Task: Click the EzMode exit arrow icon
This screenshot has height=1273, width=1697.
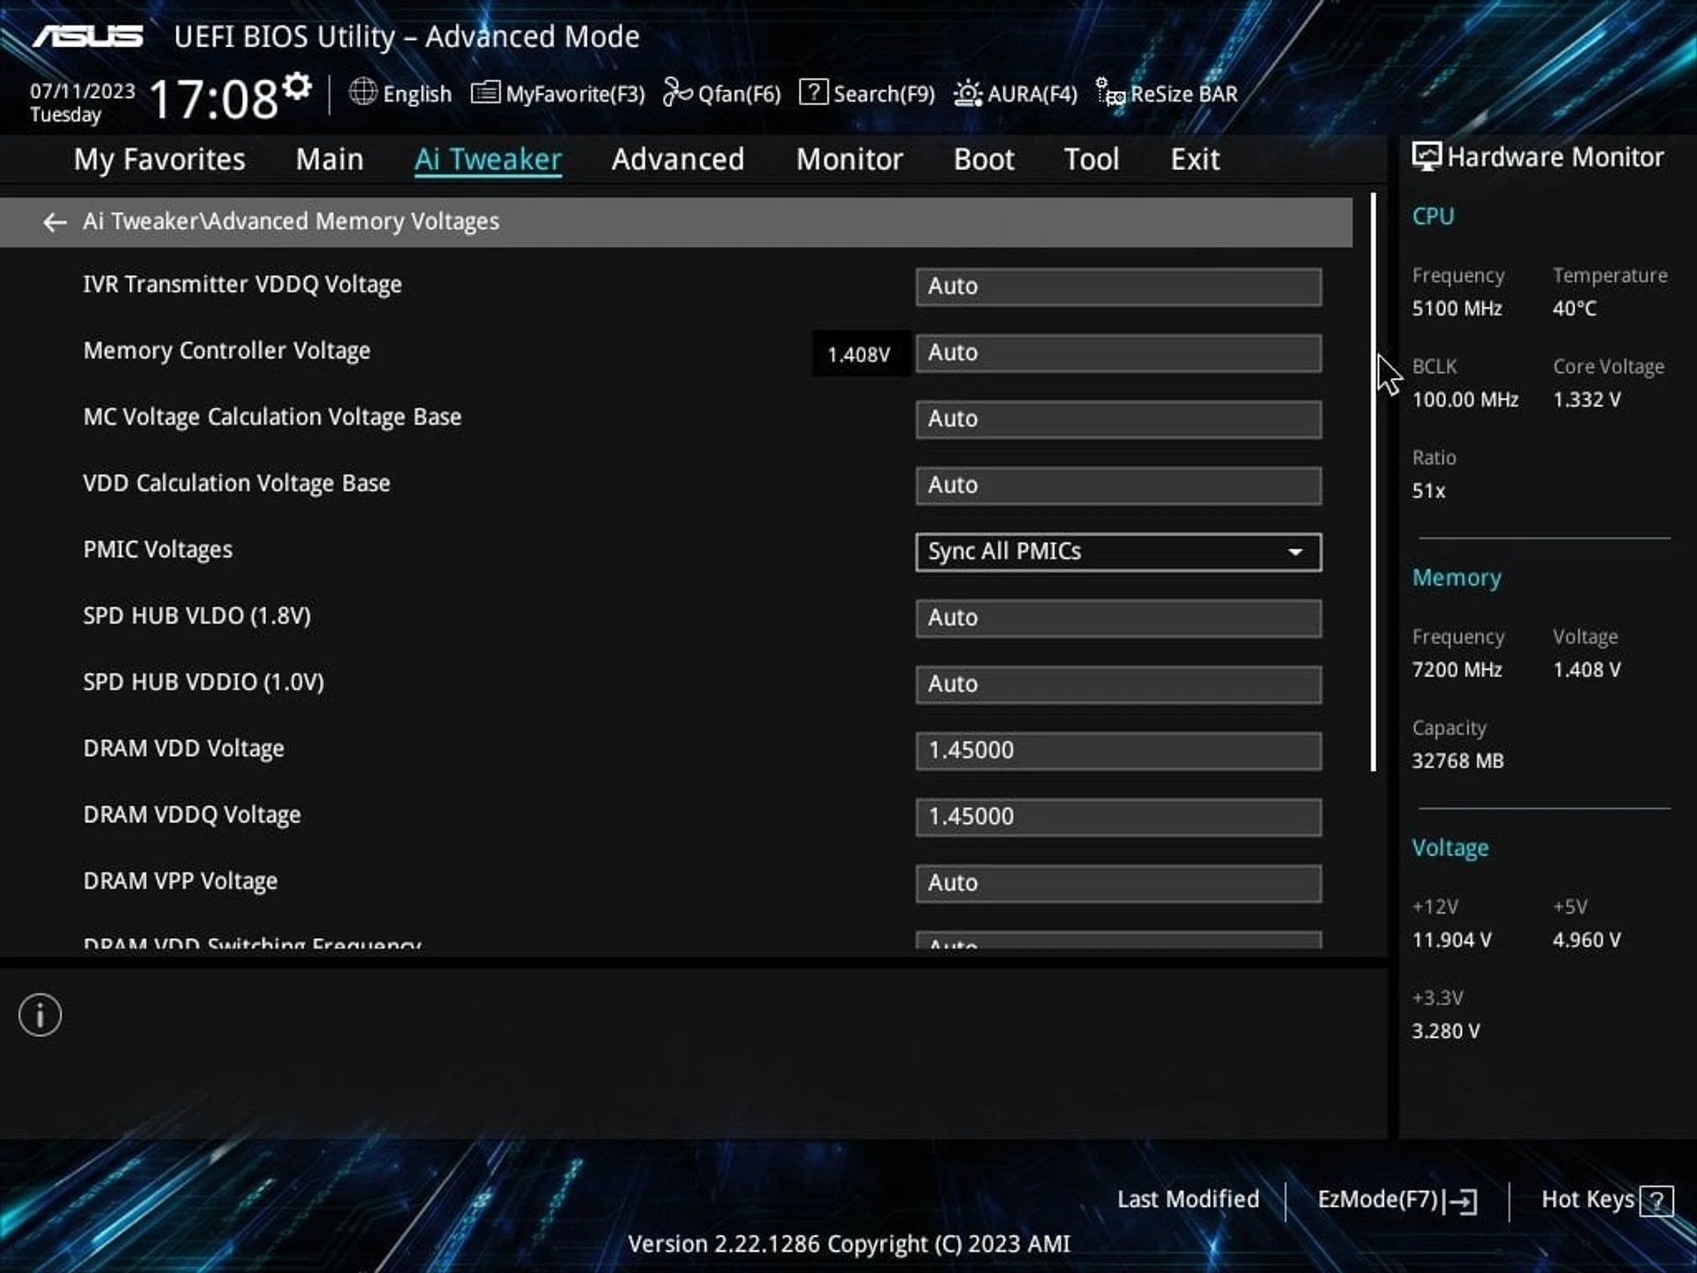Action: click(x=1462, y=1201)
